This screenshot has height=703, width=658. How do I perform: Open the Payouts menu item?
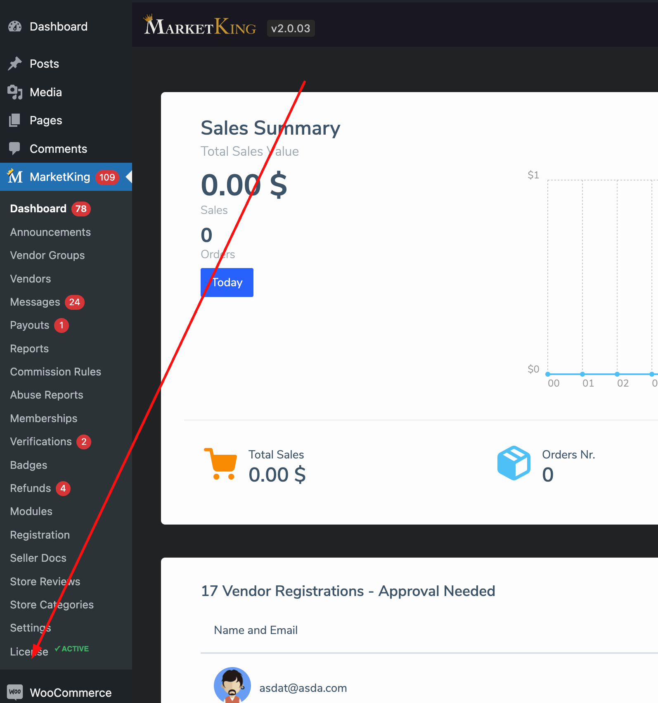[30, 325]
